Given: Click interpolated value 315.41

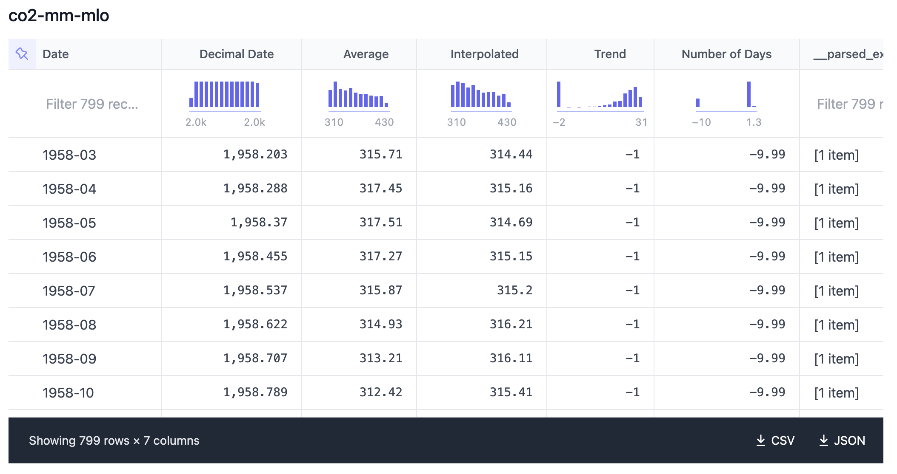Looking at the screenshot, I should pyautogui.click(x=511, y=392).
